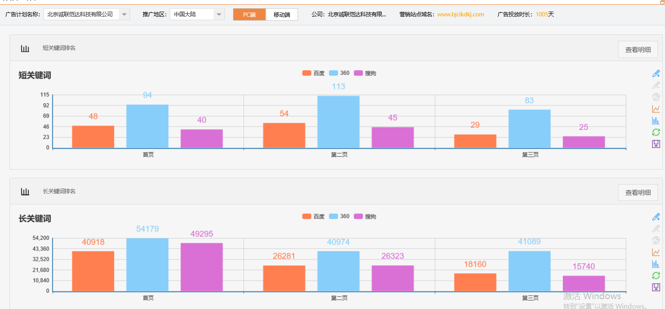Click the orange 百度 legend color swatch
Viewport: 665px width, 309px height.
point(307,73)
